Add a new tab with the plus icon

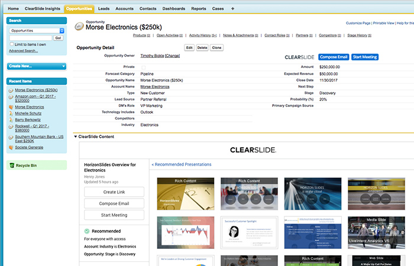(x=232, y=9)
